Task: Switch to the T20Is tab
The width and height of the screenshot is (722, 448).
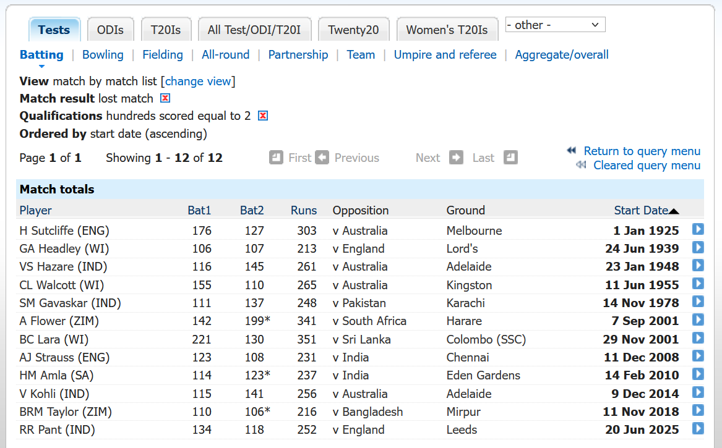Action: pos(166,30)
